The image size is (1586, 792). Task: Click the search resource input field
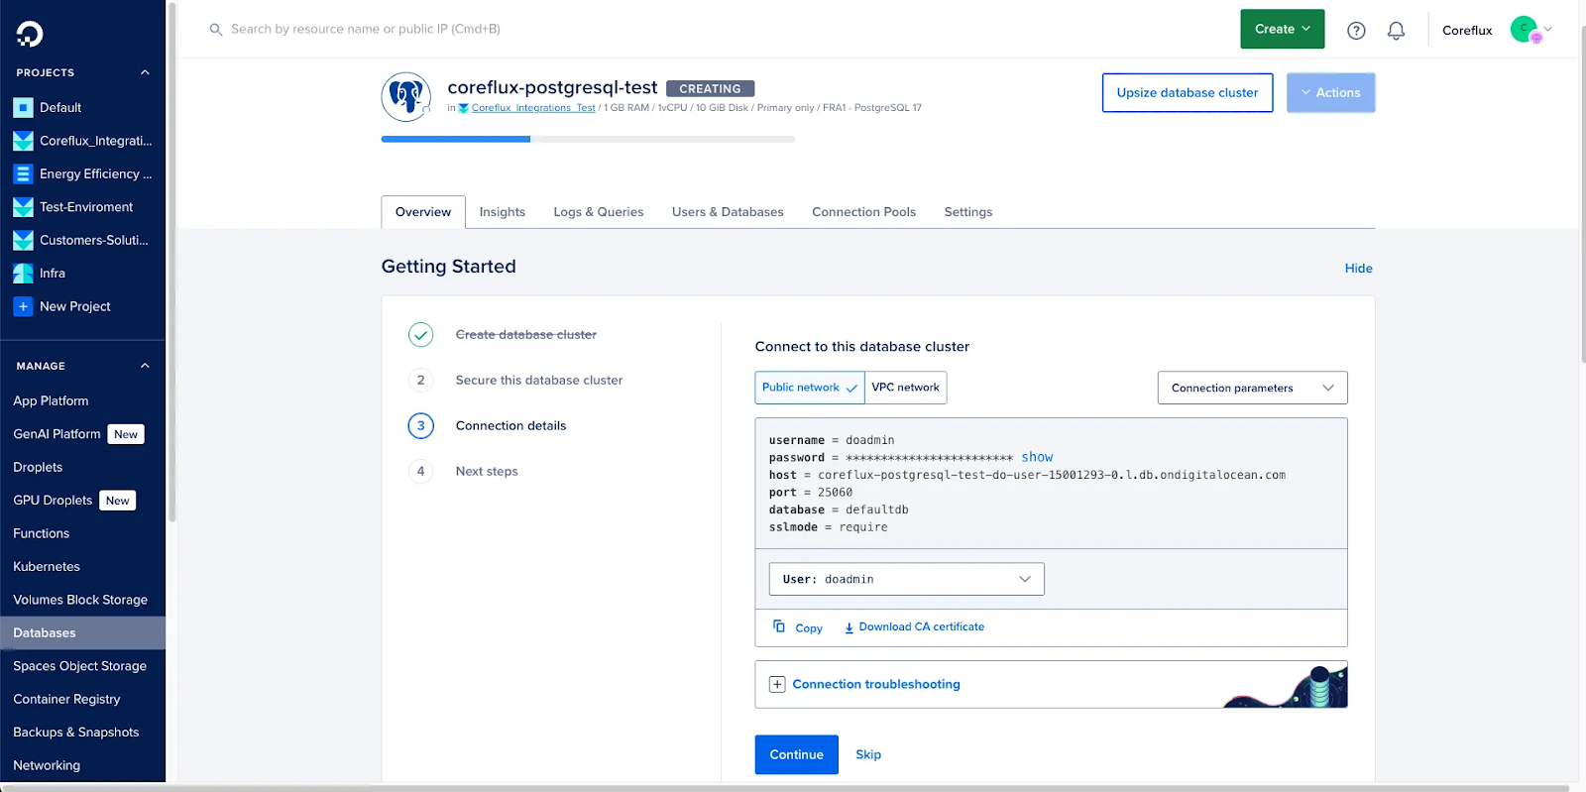point(366,30)
